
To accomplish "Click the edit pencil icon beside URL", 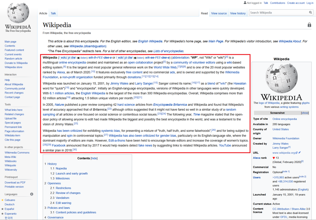I will pyautogui.click(x=300, y=153).
